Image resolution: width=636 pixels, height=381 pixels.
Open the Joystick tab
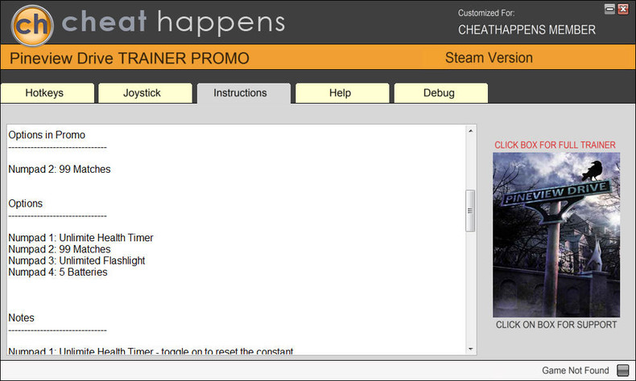tap(145, 93)
